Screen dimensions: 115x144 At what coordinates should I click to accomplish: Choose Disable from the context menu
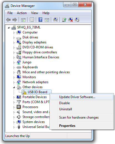click(82, 103)
